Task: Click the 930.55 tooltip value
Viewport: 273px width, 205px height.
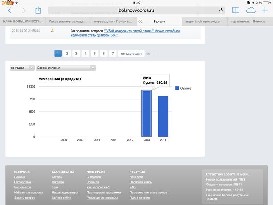Action: [162, 83]
